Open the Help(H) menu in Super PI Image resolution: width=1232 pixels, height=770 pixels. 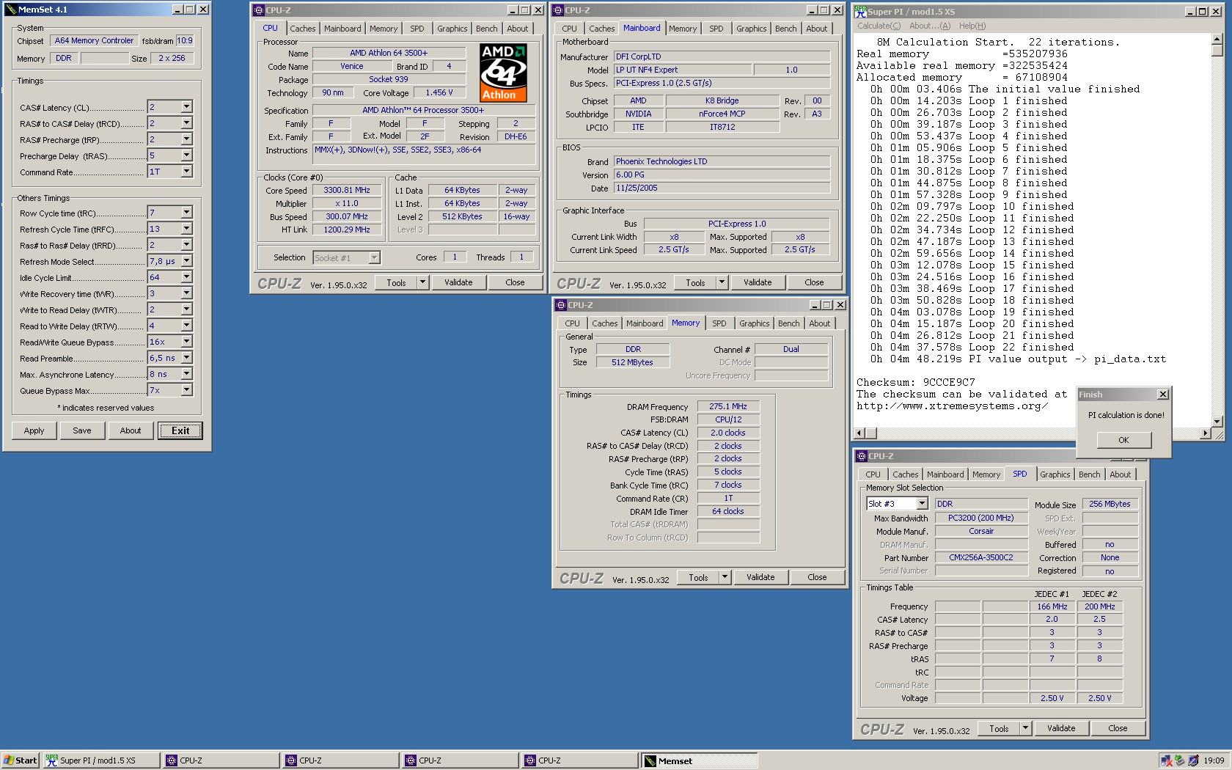(x=972, y=26)
